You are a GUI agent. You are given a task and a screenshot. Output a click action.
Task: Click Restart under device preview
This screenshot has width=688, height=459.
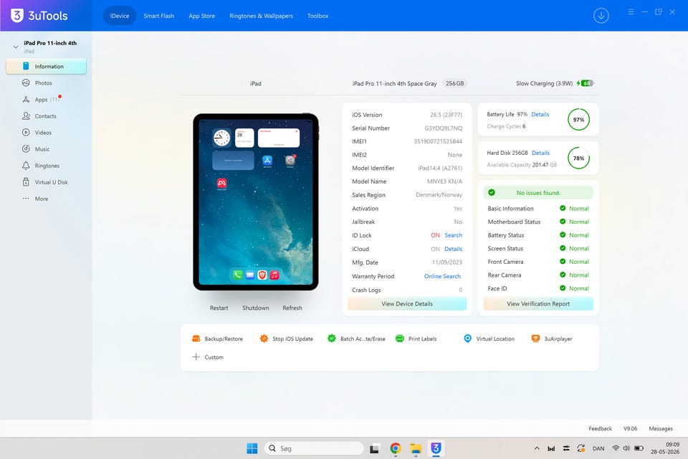[219, 308]
